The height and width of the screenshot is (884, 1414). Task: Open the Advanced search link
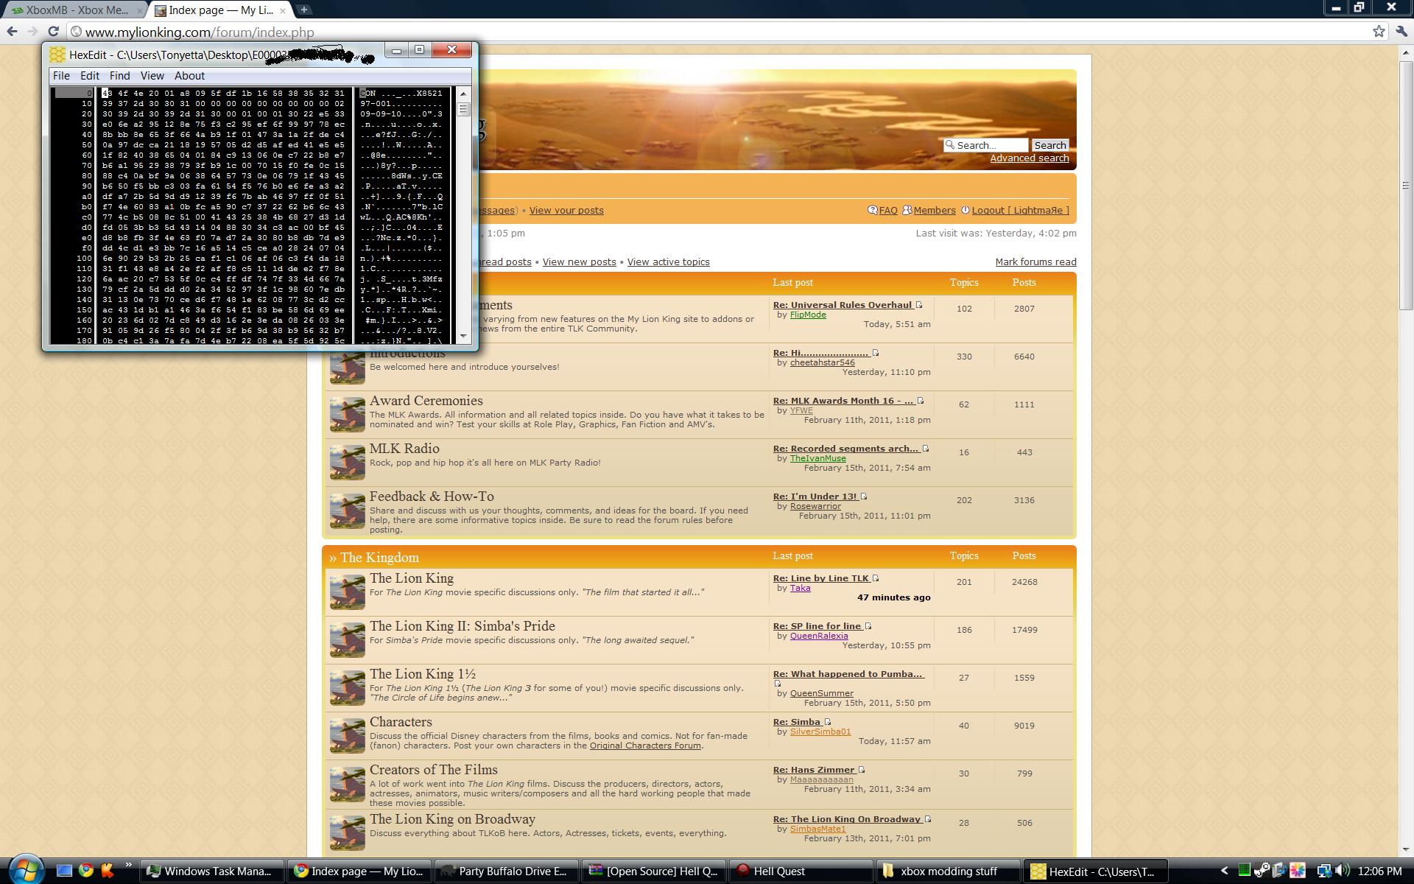pos(1029,158)
